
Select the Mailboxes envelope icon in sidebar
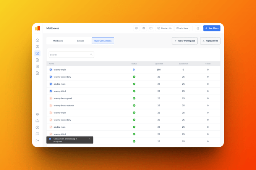coord(37,53)
